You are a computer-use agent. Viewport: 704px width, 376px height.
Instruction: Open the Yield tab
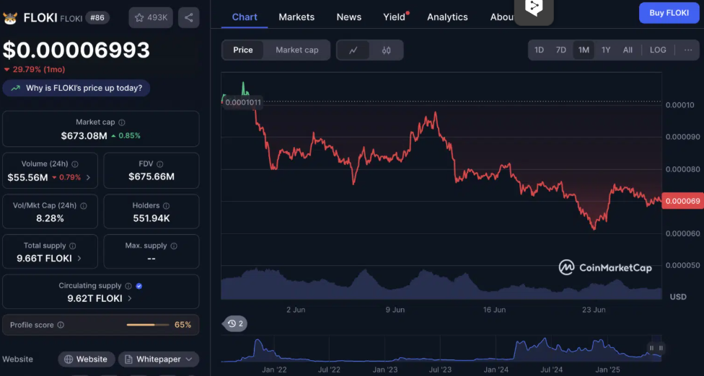[395, 17]
